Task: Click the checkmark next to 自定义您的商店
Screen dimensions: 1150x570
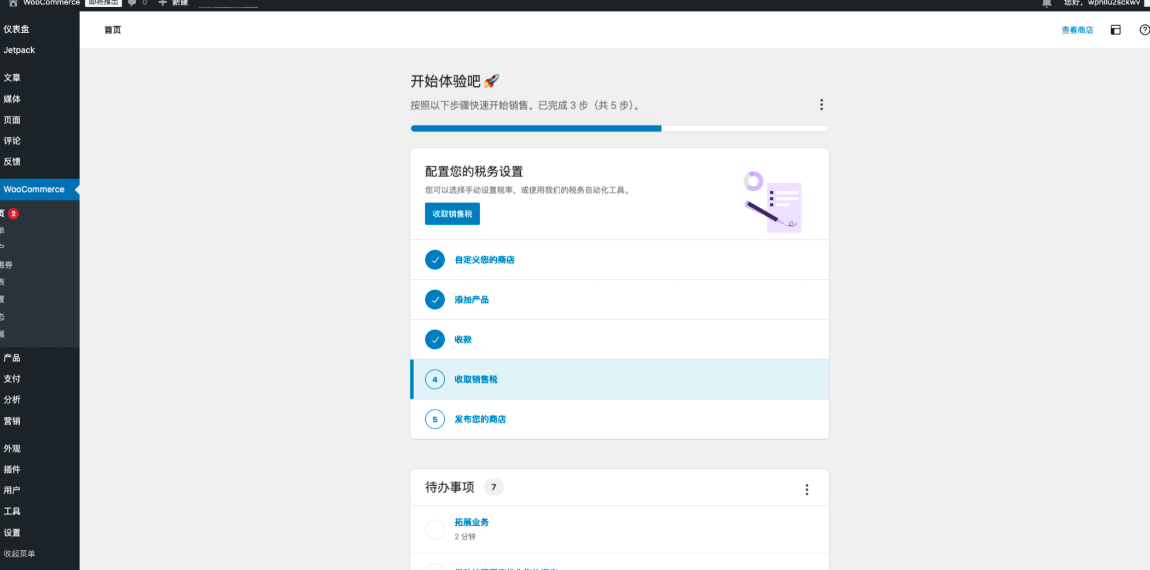Action: pyautogui.click(x=435, y=260)
